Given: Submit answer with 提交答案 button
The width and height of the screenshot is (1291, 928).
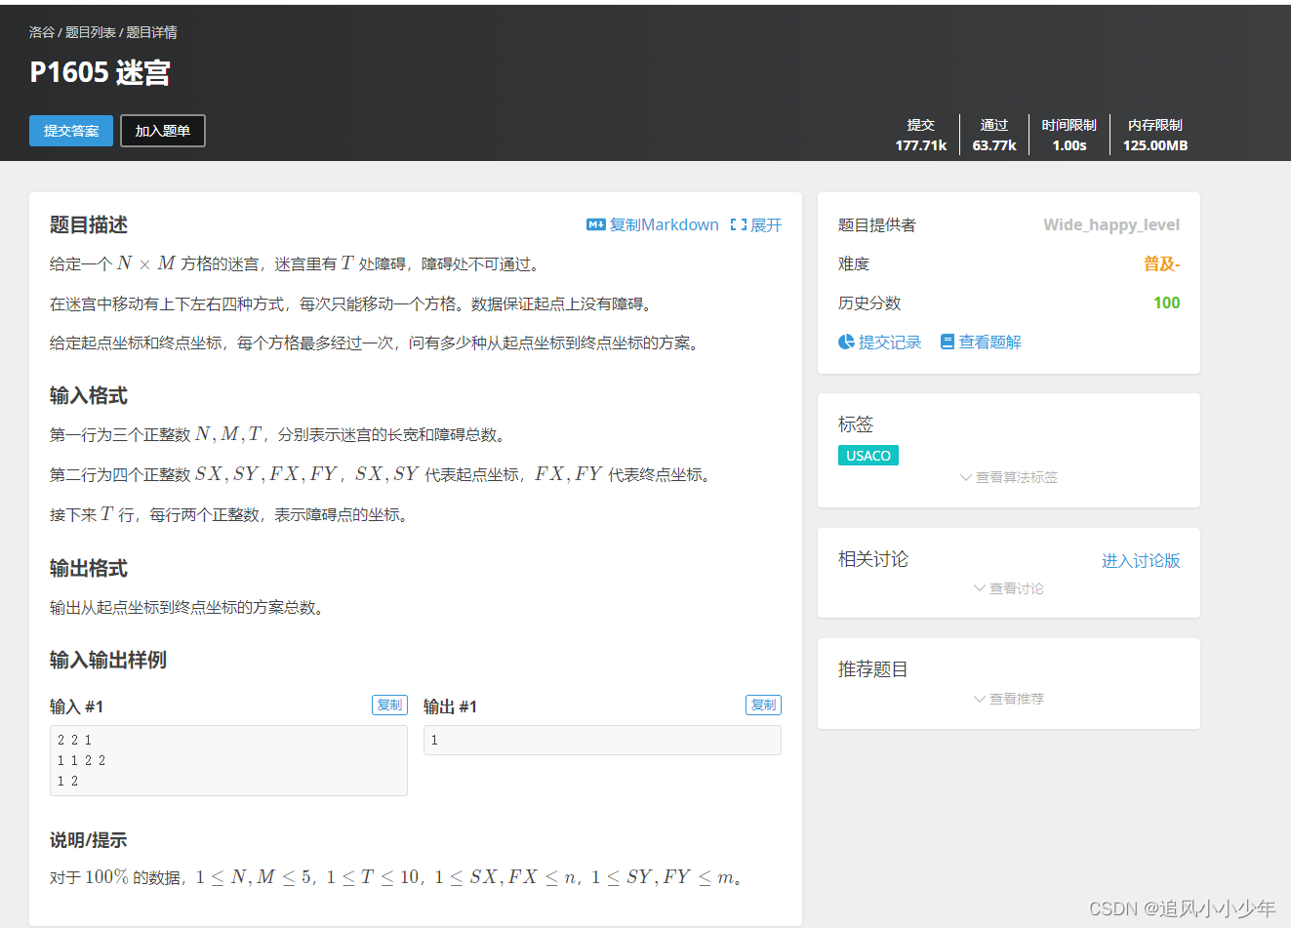Looking at the screenshot, I should (71, 131).
